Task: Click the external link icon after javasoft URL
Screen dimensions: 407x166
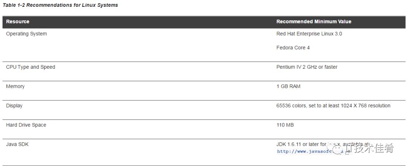Action: pos(347,152)
